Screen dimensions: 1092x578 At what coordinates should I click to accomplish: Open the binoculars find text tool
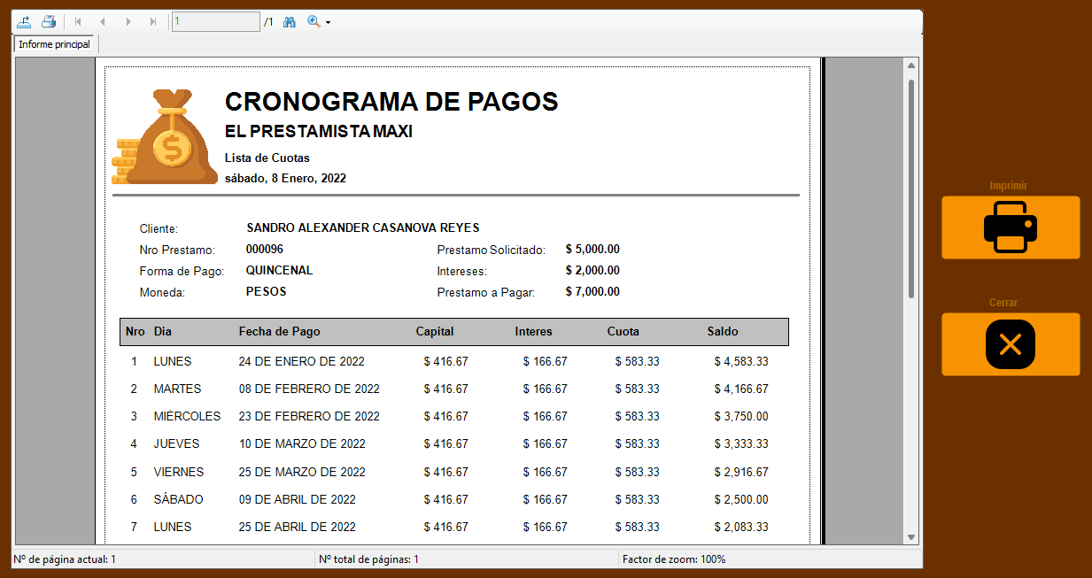289,21
